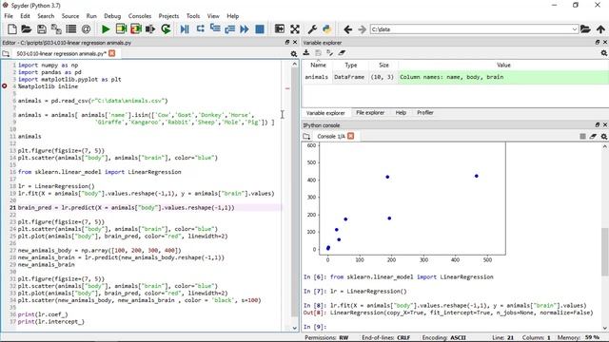Start debugging the file
Screen dimensions: 609x342
(185, 29)
